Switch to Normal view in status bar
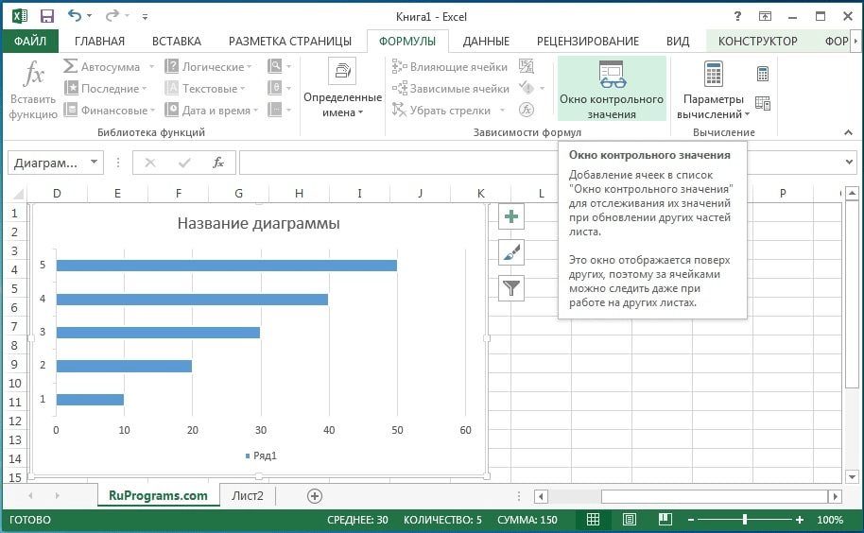The height and width of the screenshot is (533, 864). 593,520
